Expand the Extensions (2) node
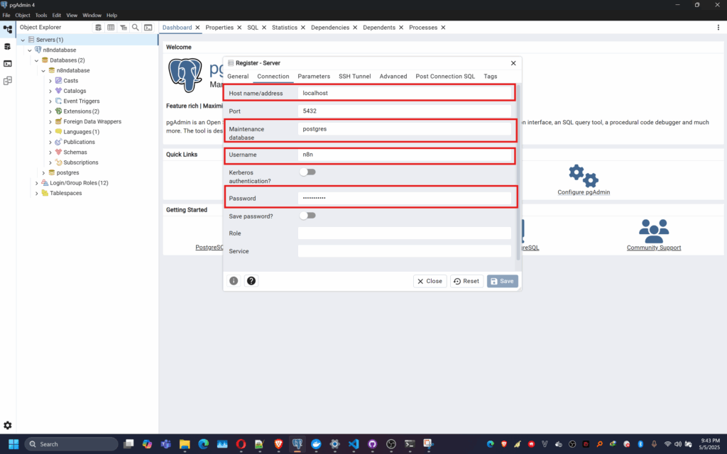The height and width of the screenshot is (454, 727). coord(50,111)
